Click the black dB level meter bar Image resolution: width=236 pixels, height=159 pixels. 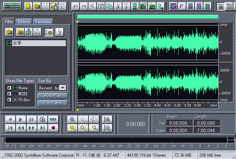point(116,140)
